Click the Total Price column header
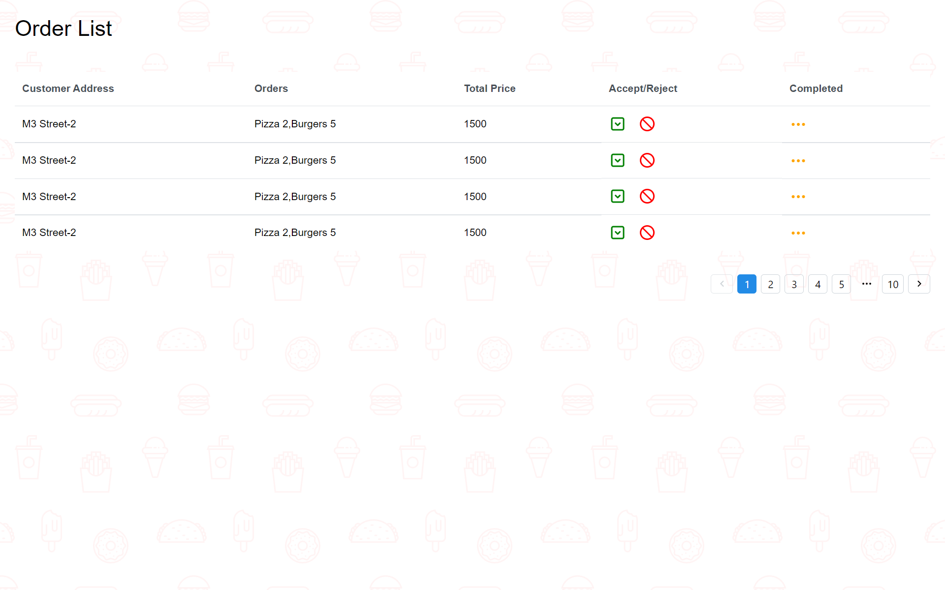 click(489, 88)
